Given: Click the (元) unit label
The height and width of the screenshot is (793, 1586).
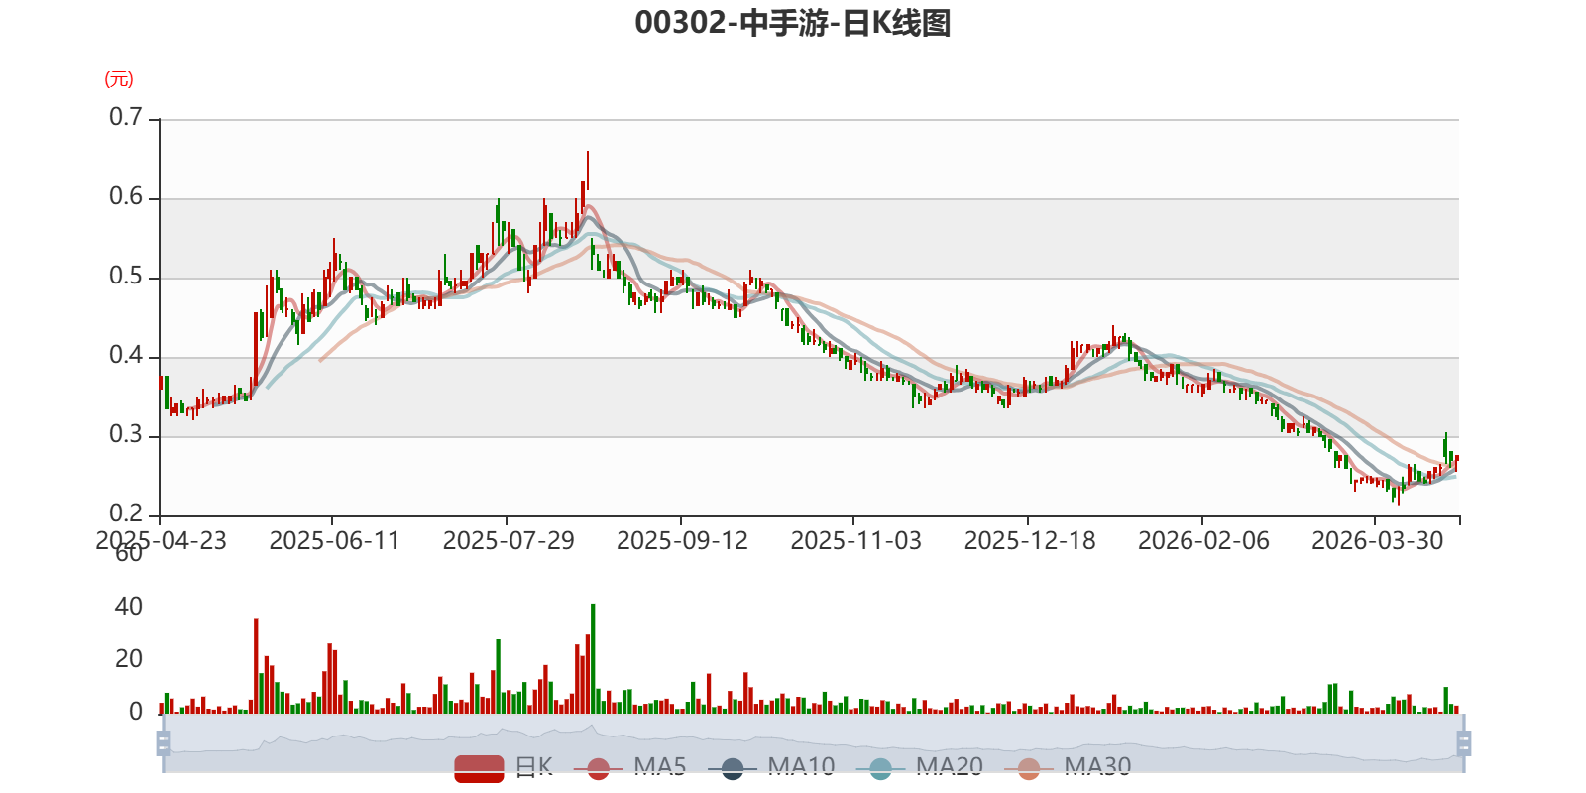Looking at the screenshot, I should (x=119, y=79).
